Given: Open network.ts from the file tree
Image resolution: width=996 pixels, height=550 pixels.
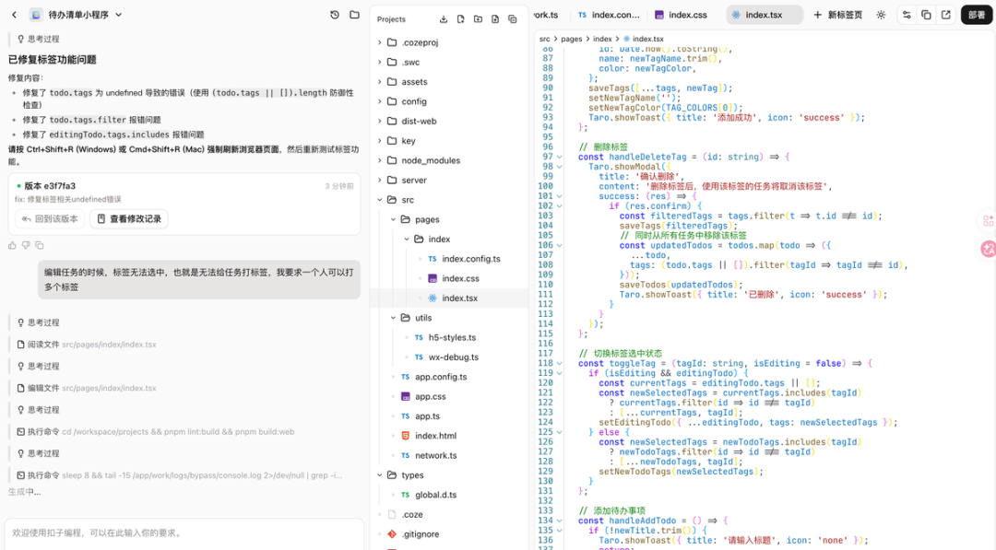Looking at the screenshot, I should (435, 455).
